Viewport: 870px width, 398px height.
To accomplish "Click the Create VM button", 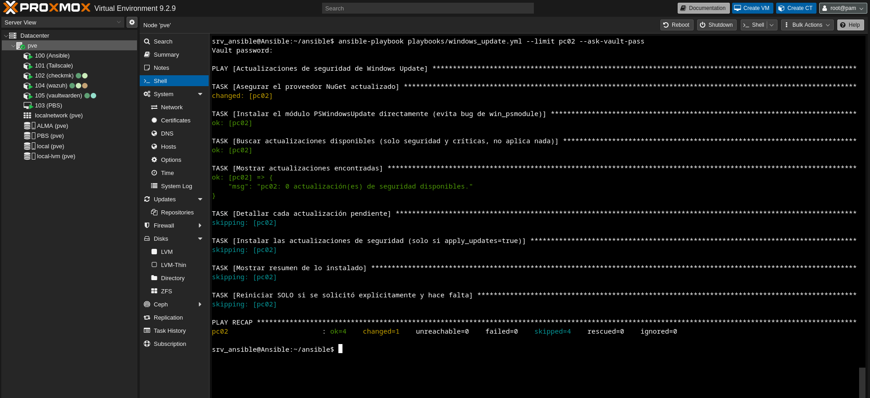I will (752, 8).
